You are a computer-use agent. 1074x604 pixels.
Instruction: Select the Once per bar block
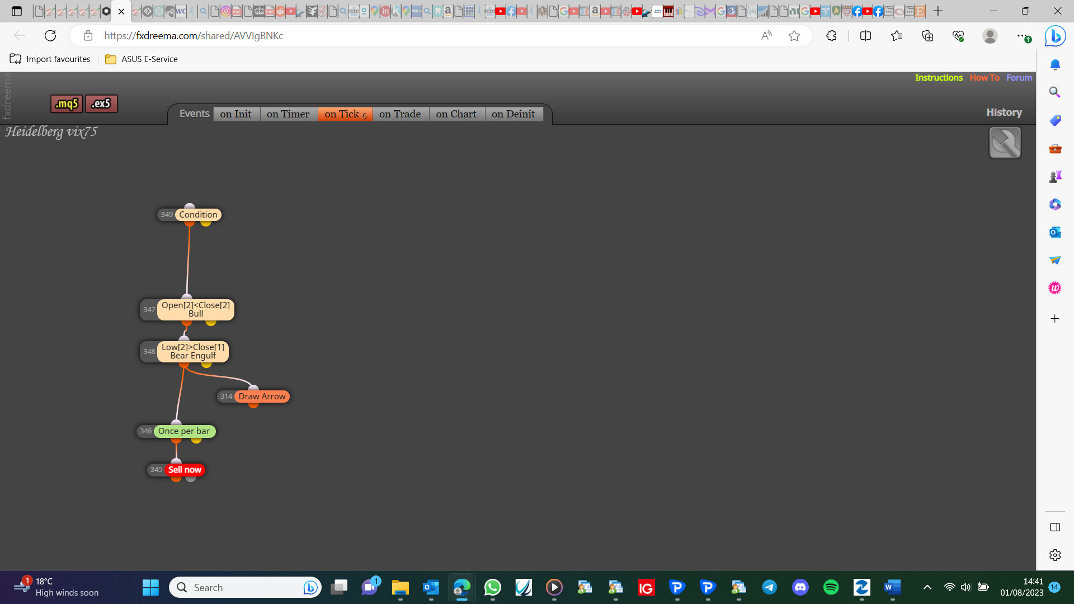(x=184, y=431)
